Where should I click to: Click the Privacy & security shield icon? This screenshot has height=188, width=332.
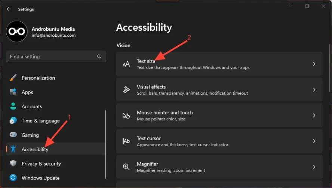point(13,163)
